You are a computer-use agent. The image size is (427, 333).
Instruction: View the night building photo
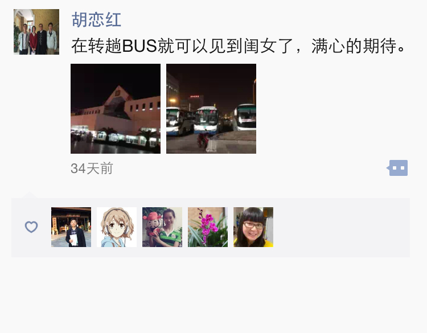pyautogui.click(x=116, y=109)
